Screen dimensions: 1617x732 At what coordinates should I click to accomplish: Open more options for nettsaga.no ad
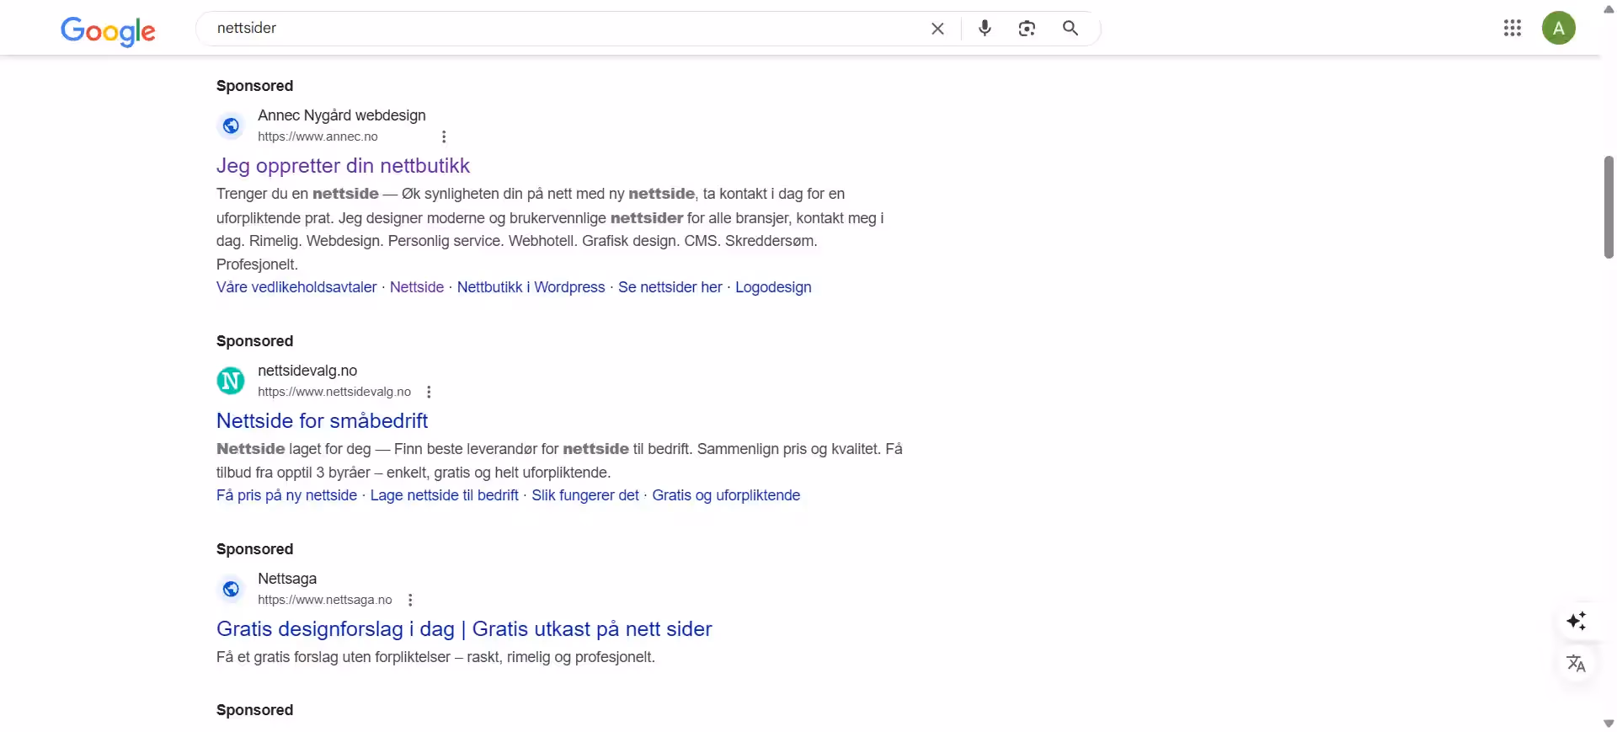(410, 600)
